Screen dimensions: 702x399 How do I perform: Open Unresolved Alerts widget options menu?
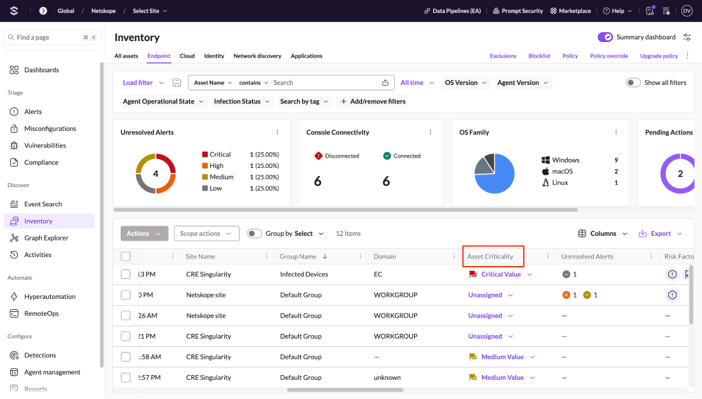(277, 132)
